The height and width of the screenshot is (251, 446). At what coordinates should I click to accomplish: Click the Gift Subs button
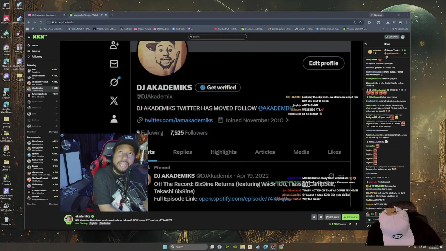pyautogui.click(x=332, y=217)
